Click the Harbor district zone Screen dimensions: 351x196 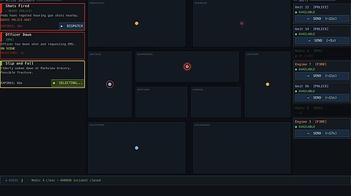click(216, 102)
